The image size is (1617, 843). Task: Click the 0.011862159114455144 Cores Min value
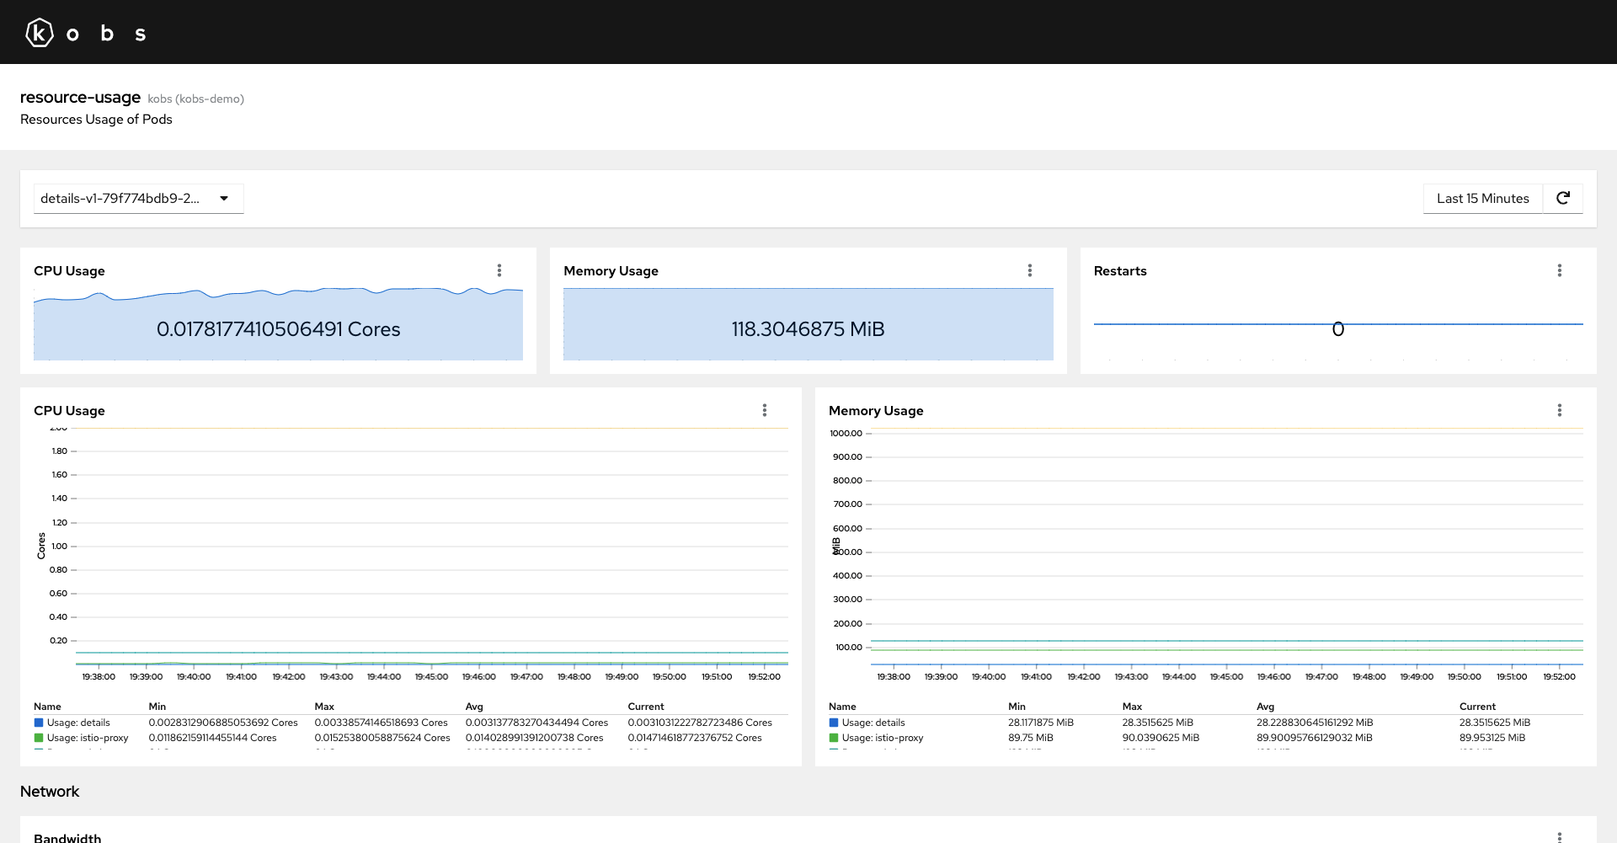point(212,738)
